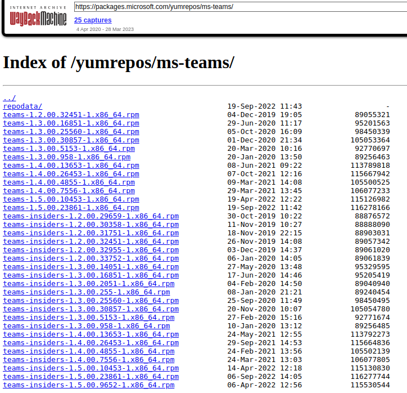The height and width of the screenshot is (393, 407).
Task: Select the date 08-Jun-2021 09:22
Action: pos(265,166)
